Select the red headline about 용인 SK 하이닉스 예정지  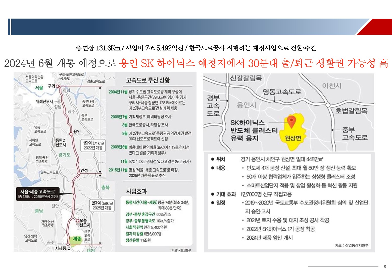[254, 63]
